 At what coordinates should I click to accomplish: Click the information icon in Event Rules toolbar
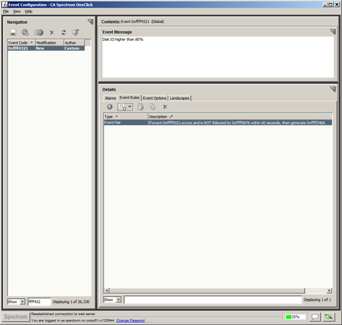tap(110, 107)
